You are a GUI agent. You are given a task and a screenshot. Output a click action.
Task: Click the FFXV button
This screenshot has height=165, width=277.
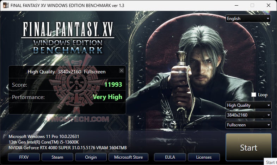(x=24, y=157)
